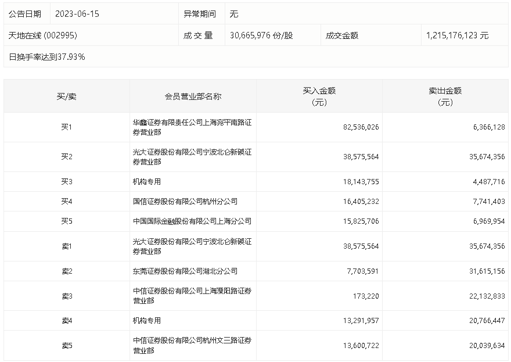The image size is (511, 362).
Task: Click buy amount 82,536,026
Action: 357,127
